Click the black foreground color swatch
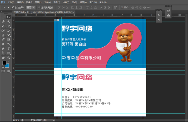 (x=4, y=63)
